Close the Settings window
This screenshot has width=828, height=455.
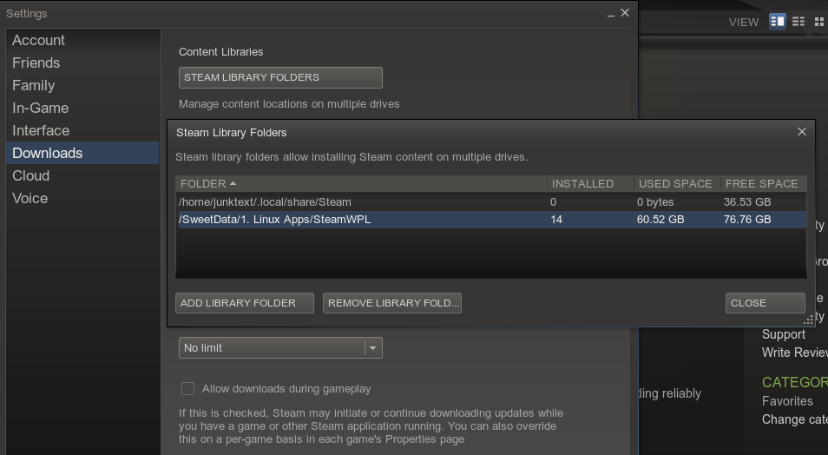tap(625, 13)
